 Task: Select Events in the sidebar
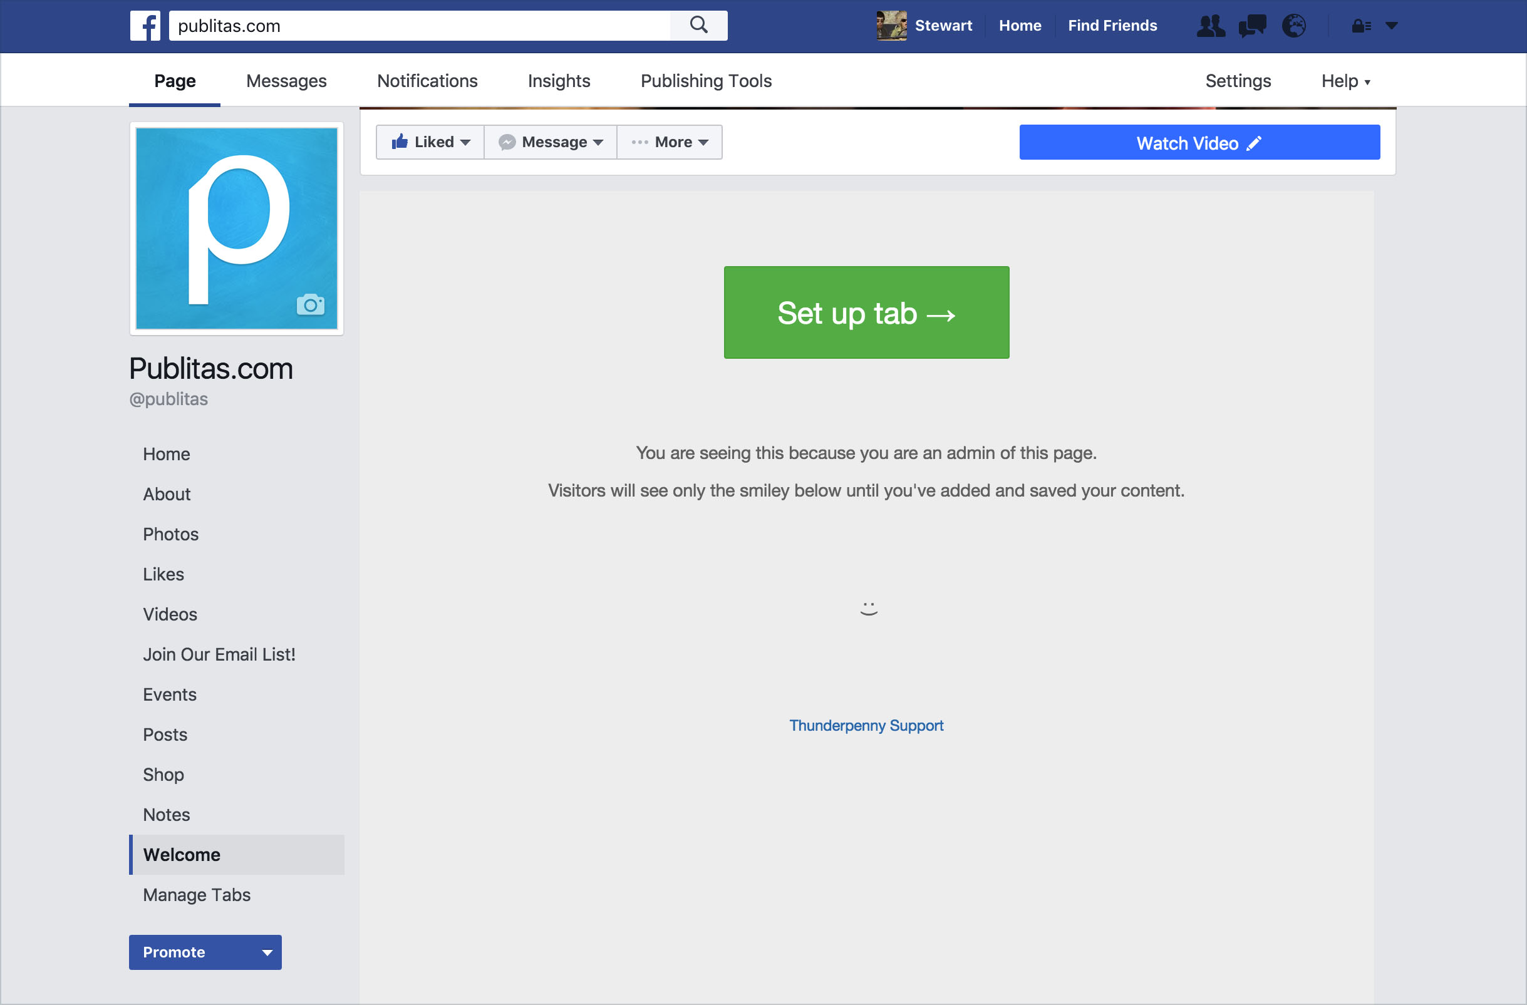[170, 694]
